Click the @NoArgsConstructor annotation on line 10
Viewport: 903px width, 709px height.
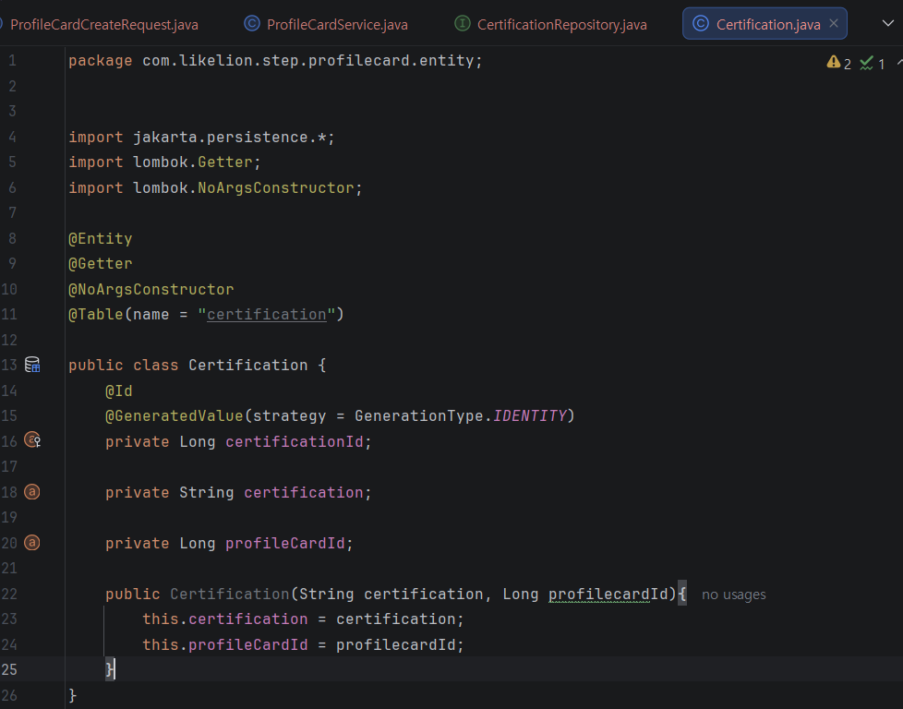point(150,289)
